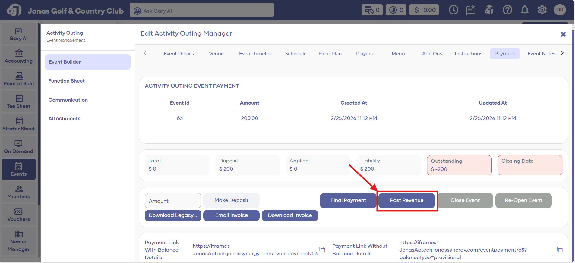Open Tee Sheet from the sidebar
575x263 pixels.
pyautogui.click(x=19, y=102)
